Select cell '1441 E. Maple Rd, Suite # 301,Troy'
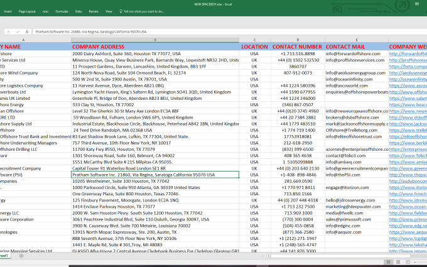Image resolution: width=427 pixels, height=267 pixels. 155,244
